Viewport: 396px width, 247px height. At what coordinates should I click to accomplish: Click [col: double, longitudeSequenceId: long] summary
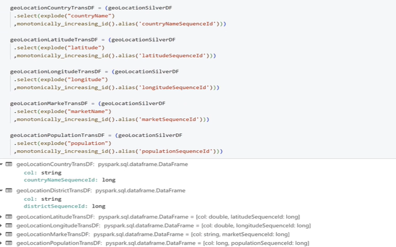tap(256, 225)
